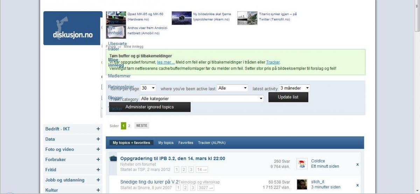
Task: Open the Items per page dropdown
Action: [148, 88]
